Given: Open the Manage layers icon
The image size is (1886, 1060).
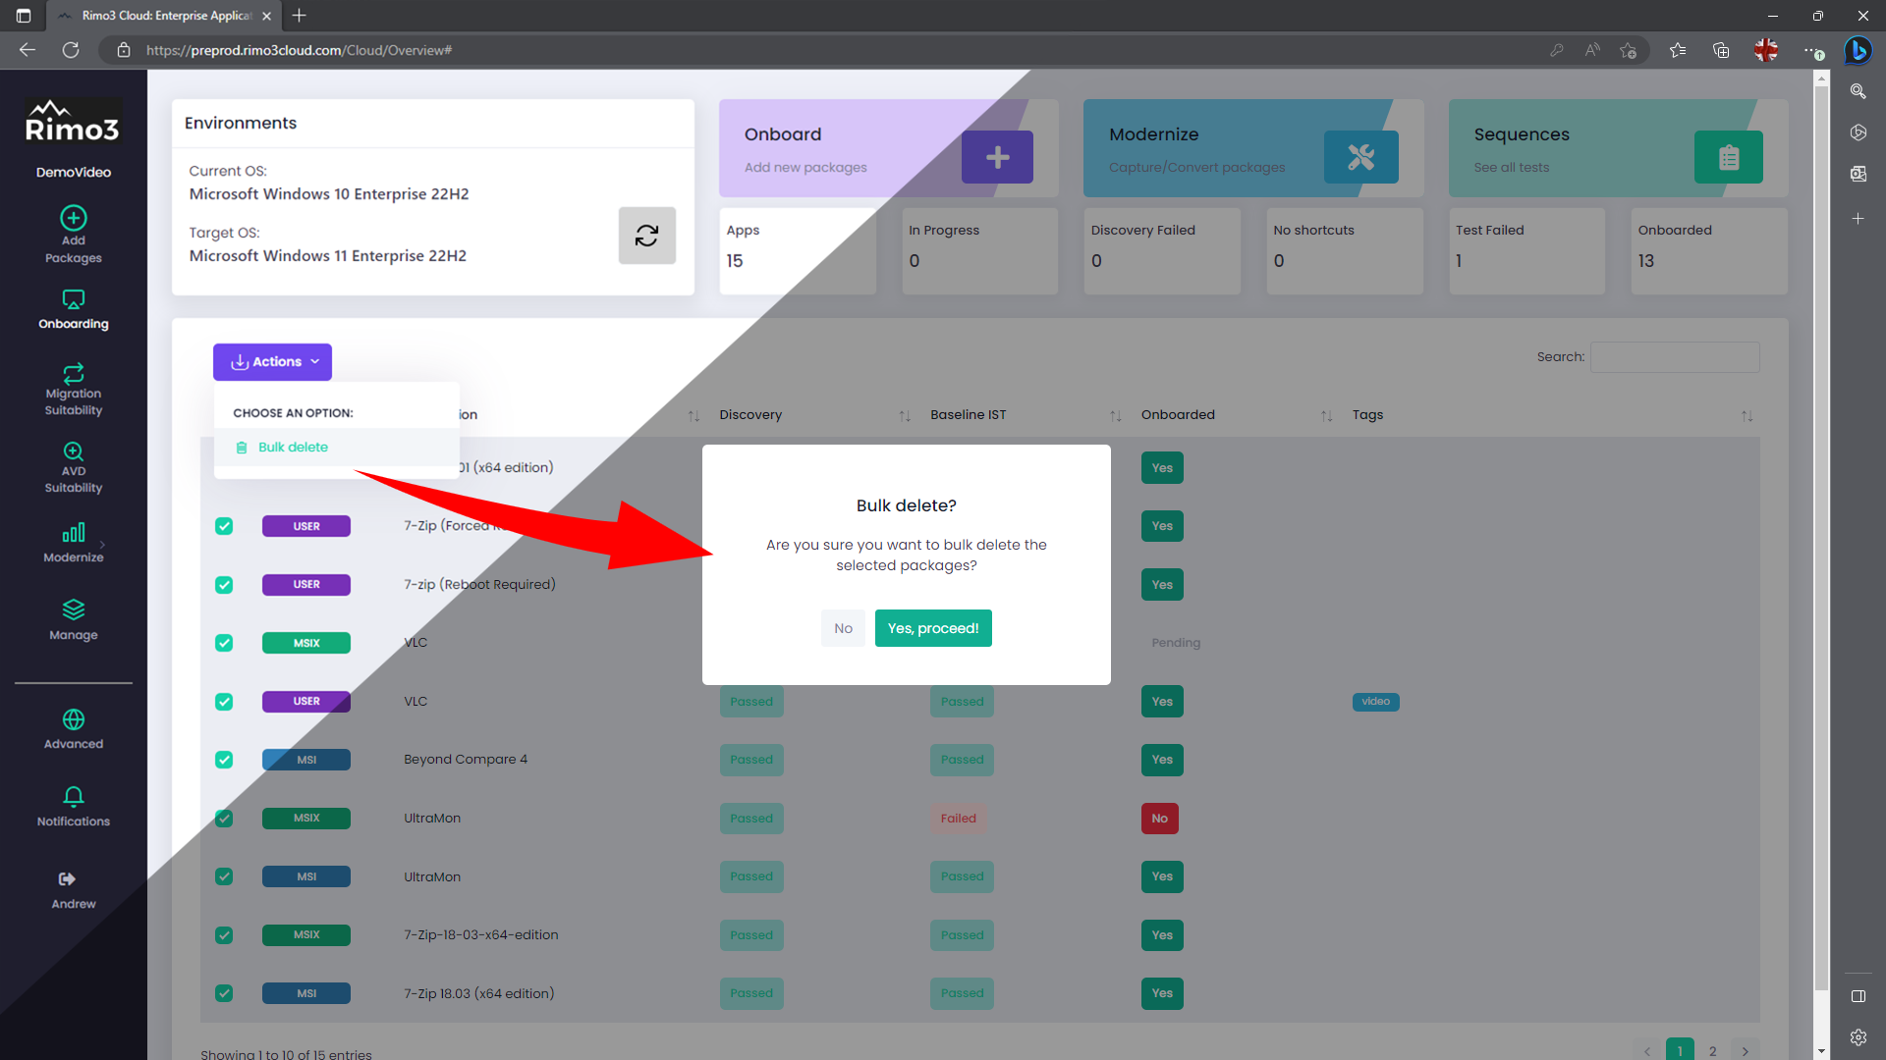Looking at the screenshot, I should pyautogui.click(x=74, y=609).
